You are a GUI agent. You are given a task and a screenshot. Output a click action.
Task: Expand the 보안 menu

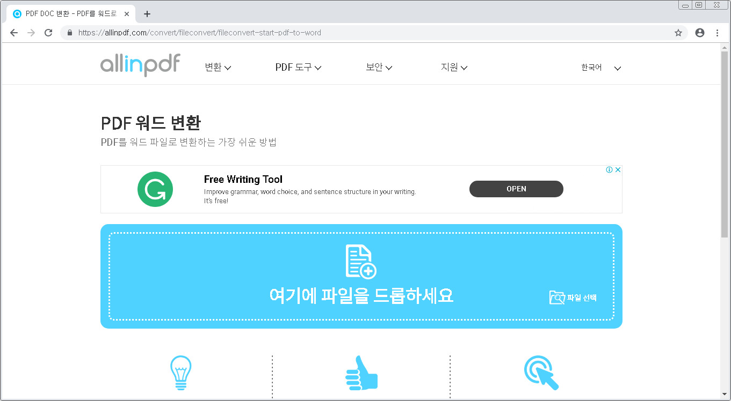coord(379,68)
